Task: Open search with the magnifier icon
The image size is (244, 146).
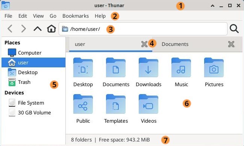Action: pos(234,29)
